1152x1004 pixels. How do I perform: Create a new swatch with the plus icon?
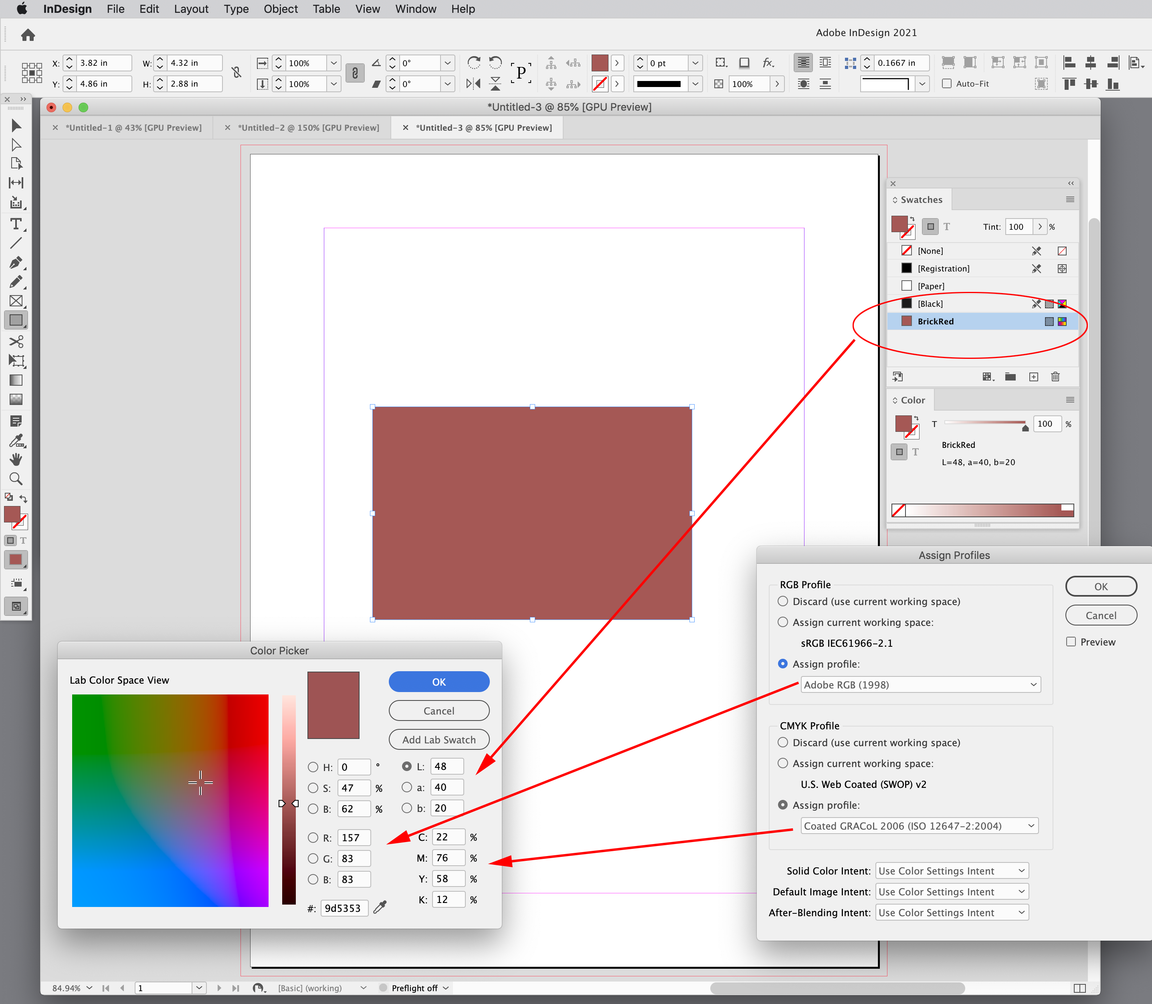tap(1033, 376)
